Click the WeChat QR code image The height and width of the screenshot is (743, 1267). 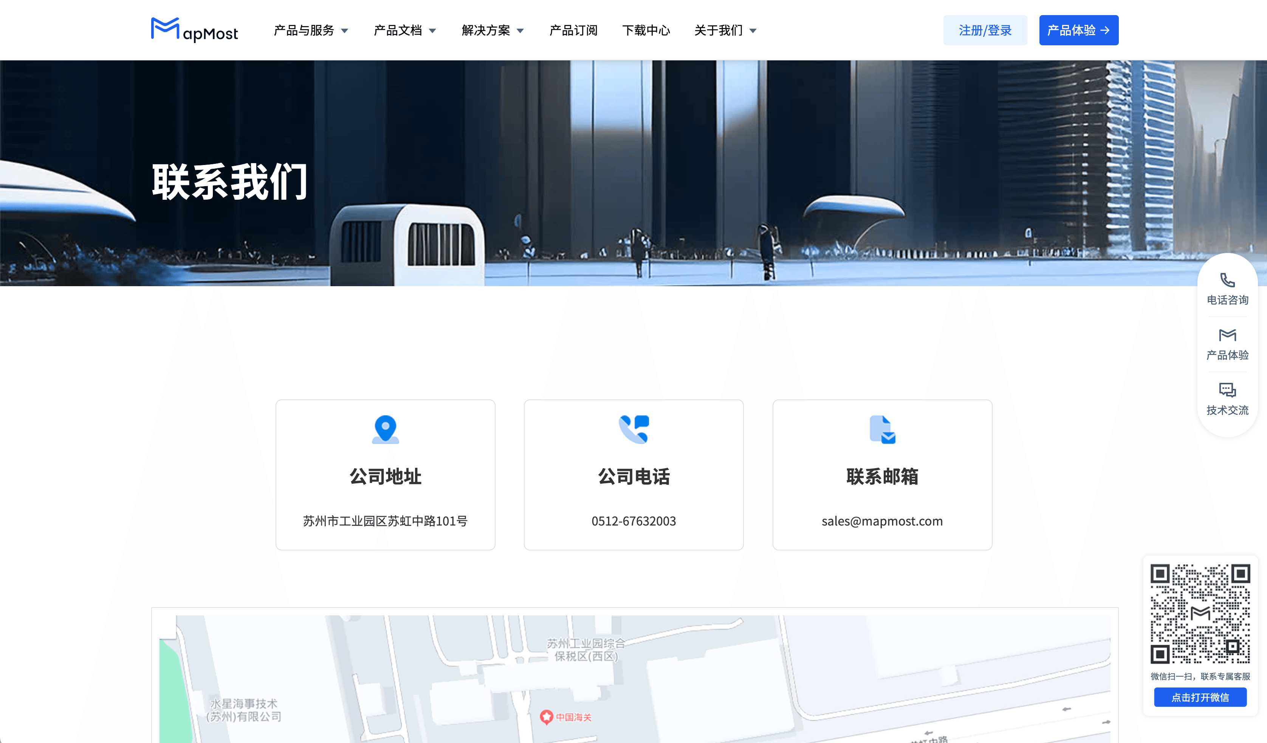point(1200,614)
